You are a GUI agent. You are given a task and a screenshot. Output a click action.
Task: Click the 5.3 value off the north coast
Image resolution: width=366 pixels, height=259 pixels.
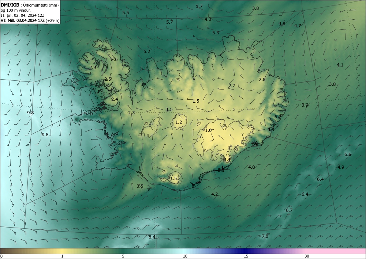216,33
